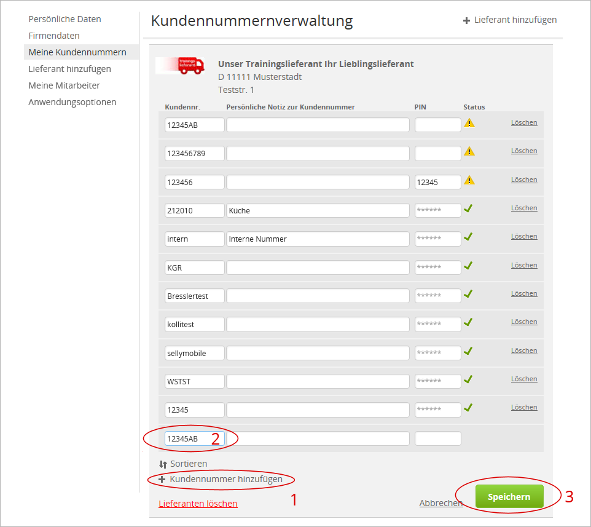The height and width of the screenshot is (527, 591).
Task: Open Firmendaten in sidebar
Action: point(54,36)
